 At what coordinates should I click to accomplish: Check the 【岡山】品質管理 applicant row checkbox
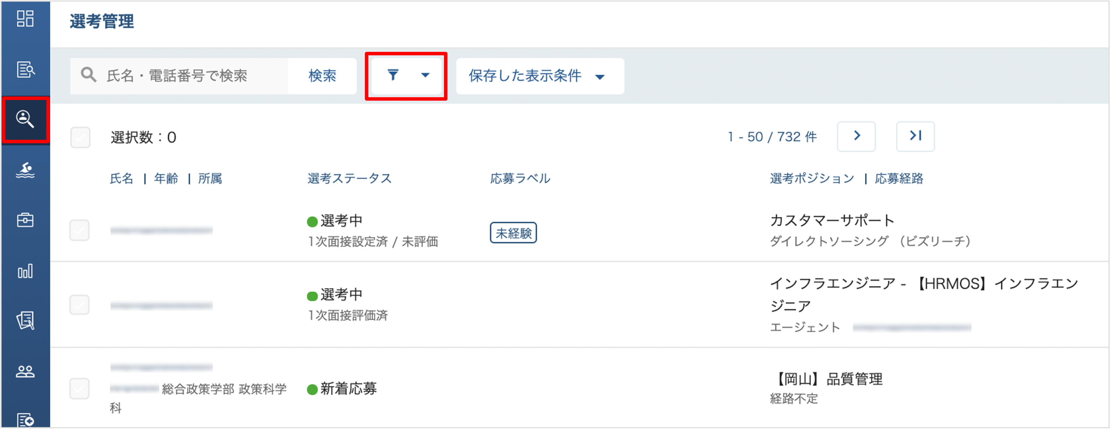pos(79,389)
